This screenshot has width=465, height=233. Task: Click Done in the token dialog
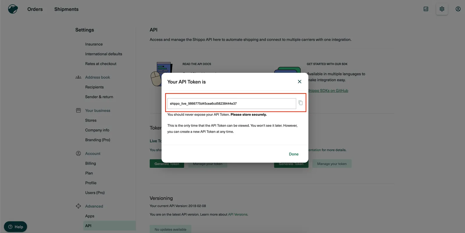click(294, 154)
